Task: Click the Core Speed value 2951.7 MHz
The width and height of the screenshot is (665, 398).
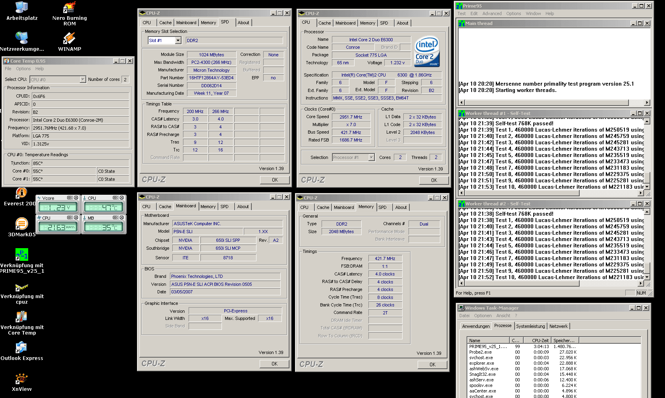Action: click(351, 117)
